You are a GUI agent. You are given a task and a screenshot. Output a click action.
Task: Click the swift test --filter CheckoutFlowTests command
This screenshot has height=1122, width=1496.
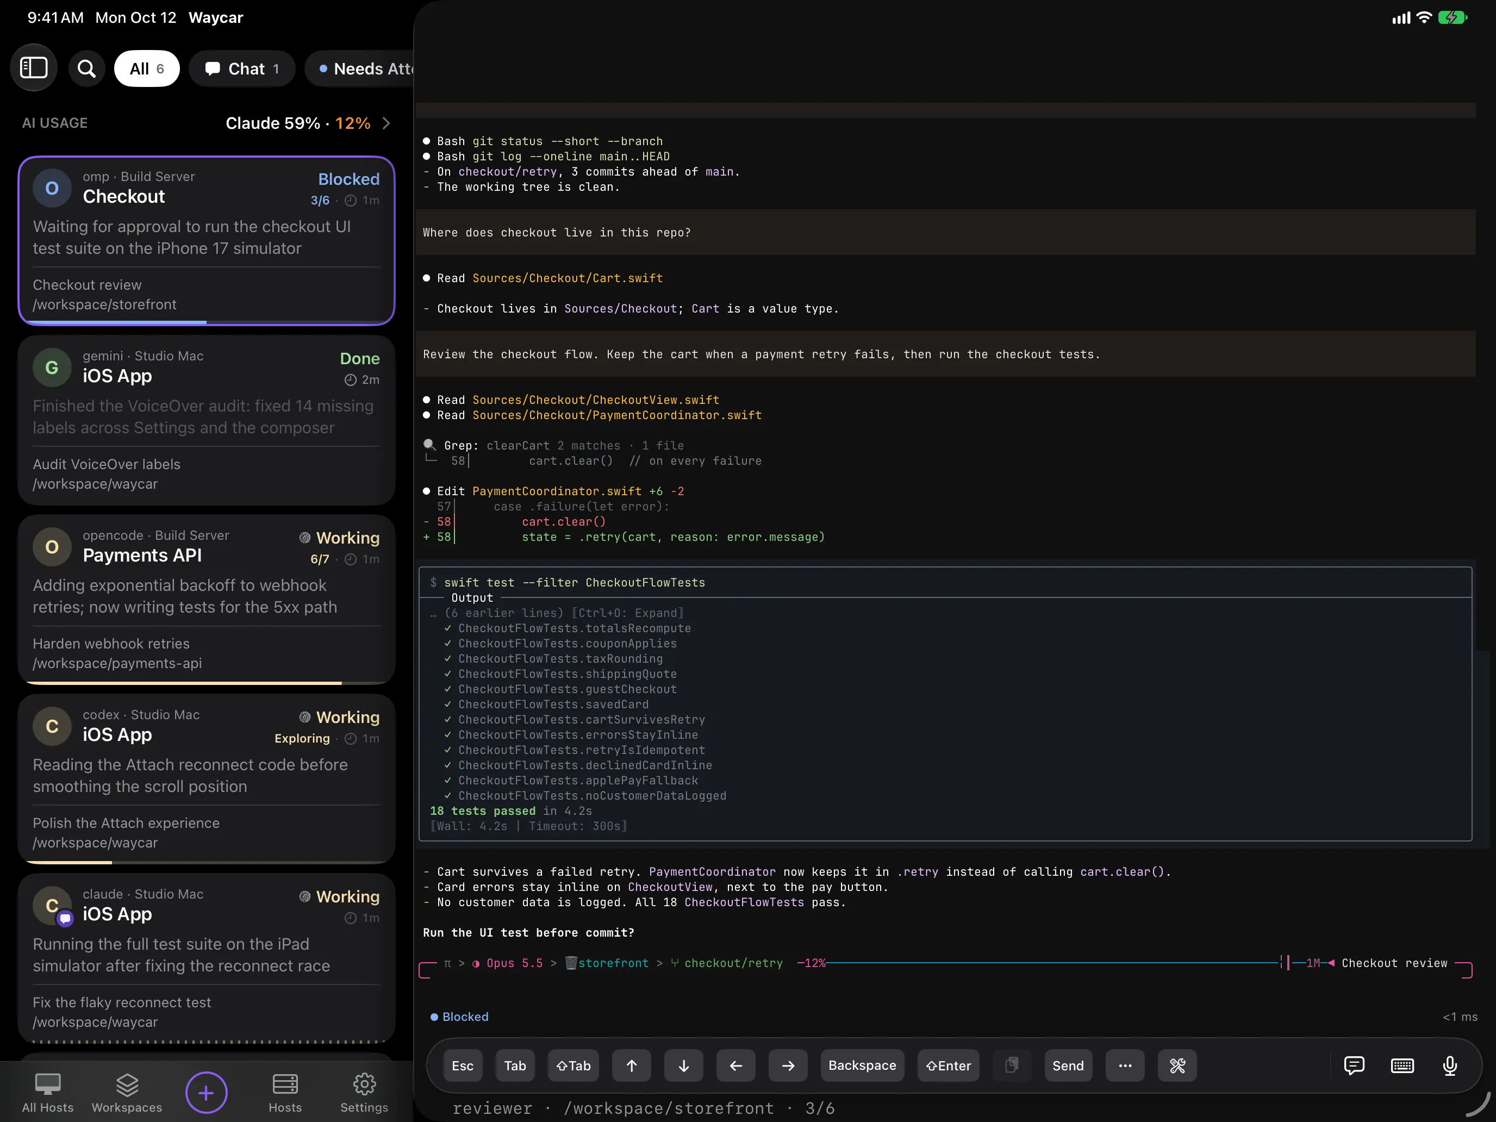pyautogui.click(x=574, y=582)
